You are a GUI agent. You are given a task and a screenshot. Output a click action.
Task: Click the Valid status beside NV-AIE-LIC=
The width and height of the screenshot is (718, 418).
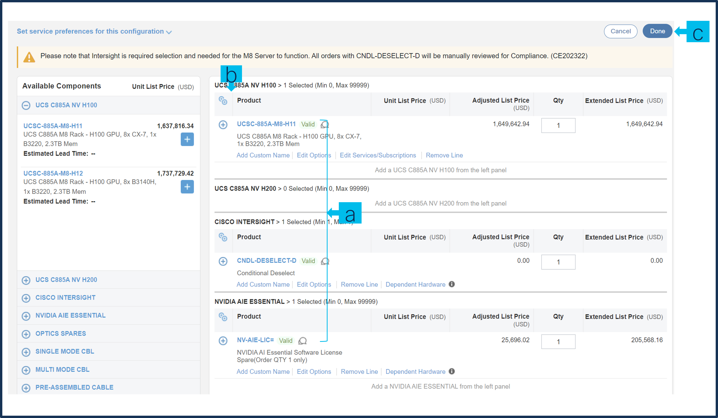point(286,341)
